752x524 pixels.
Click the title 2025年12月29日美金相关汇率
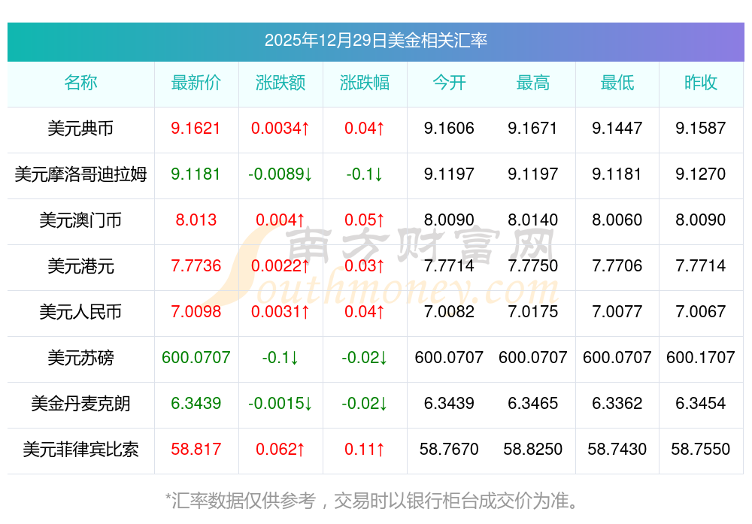point(376,41)
